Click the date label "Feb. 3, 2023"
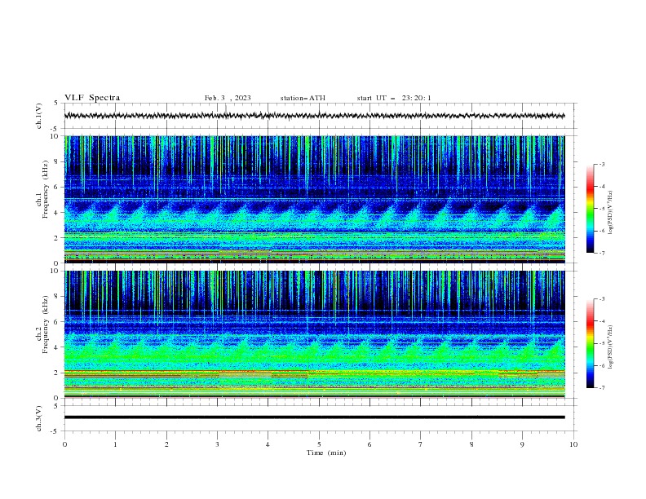 click(x=228, y=98)
